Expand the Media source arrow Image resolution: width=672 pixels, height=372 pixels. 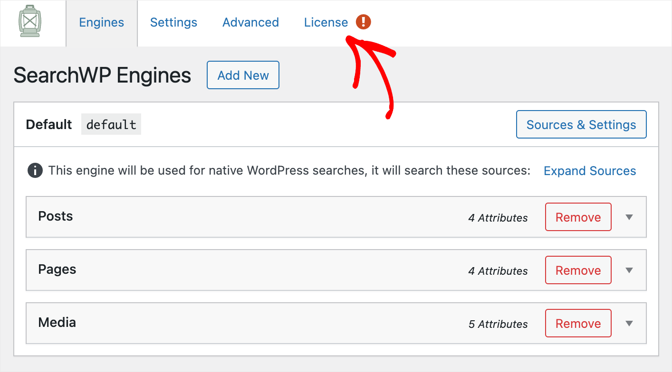(629, 324)
